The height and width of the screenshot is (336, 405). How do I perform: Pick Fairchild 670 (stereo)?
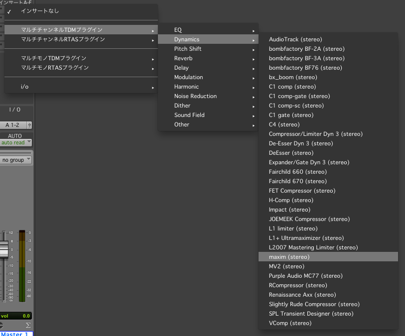(x=328, y=181)
